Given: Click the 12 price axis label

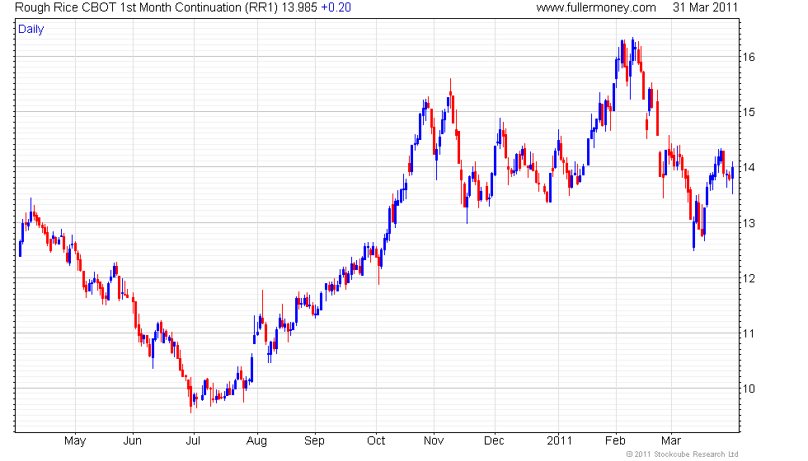Looking at the screenshot, I should [x=749, y=278].
